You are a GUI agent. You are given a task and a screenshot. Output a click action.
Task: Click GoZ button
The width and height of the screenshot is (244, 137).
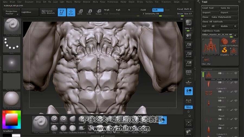[206, 26]
